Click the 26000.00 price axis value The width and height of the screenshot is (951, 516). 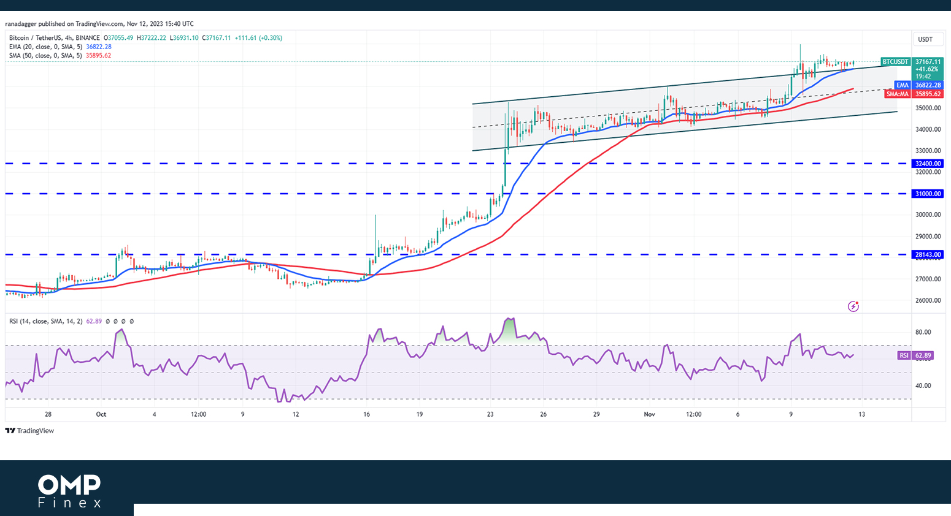click(x=928, y=300)
